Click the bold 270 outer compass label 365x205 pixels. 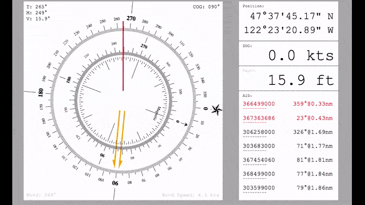131,18
